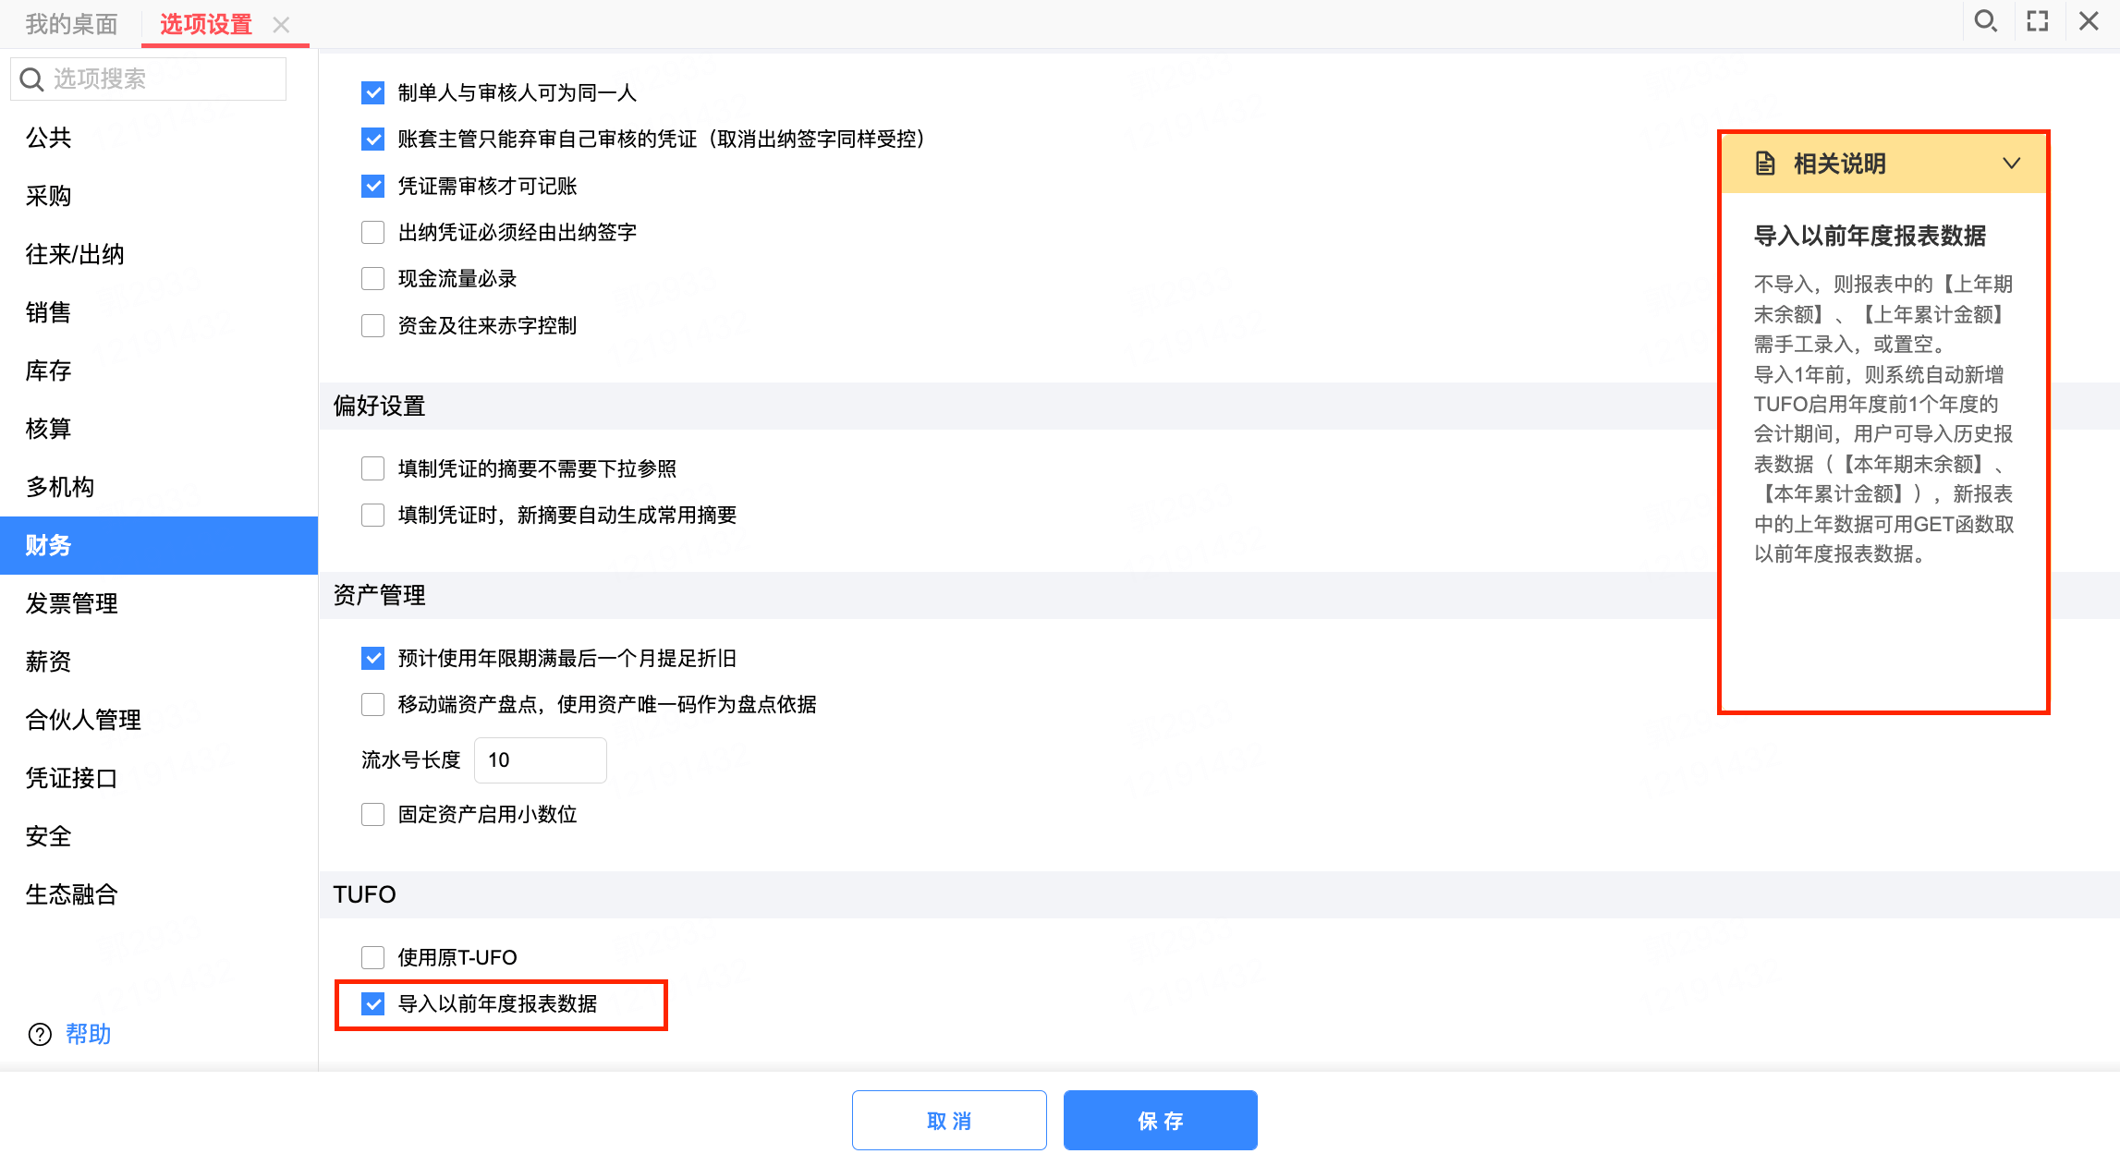Open the 销售 category

click(x=159, y=312)
